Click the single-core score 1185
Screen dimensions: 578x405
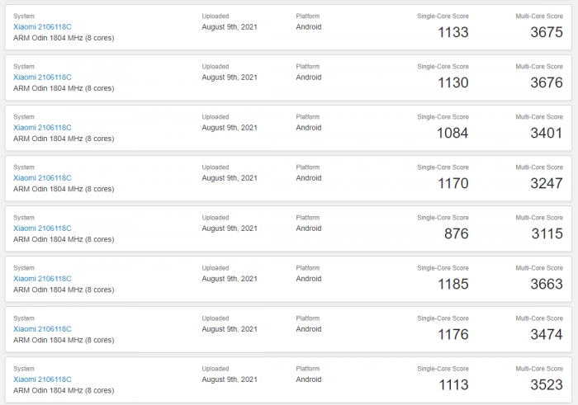click(x=453, y=285)
